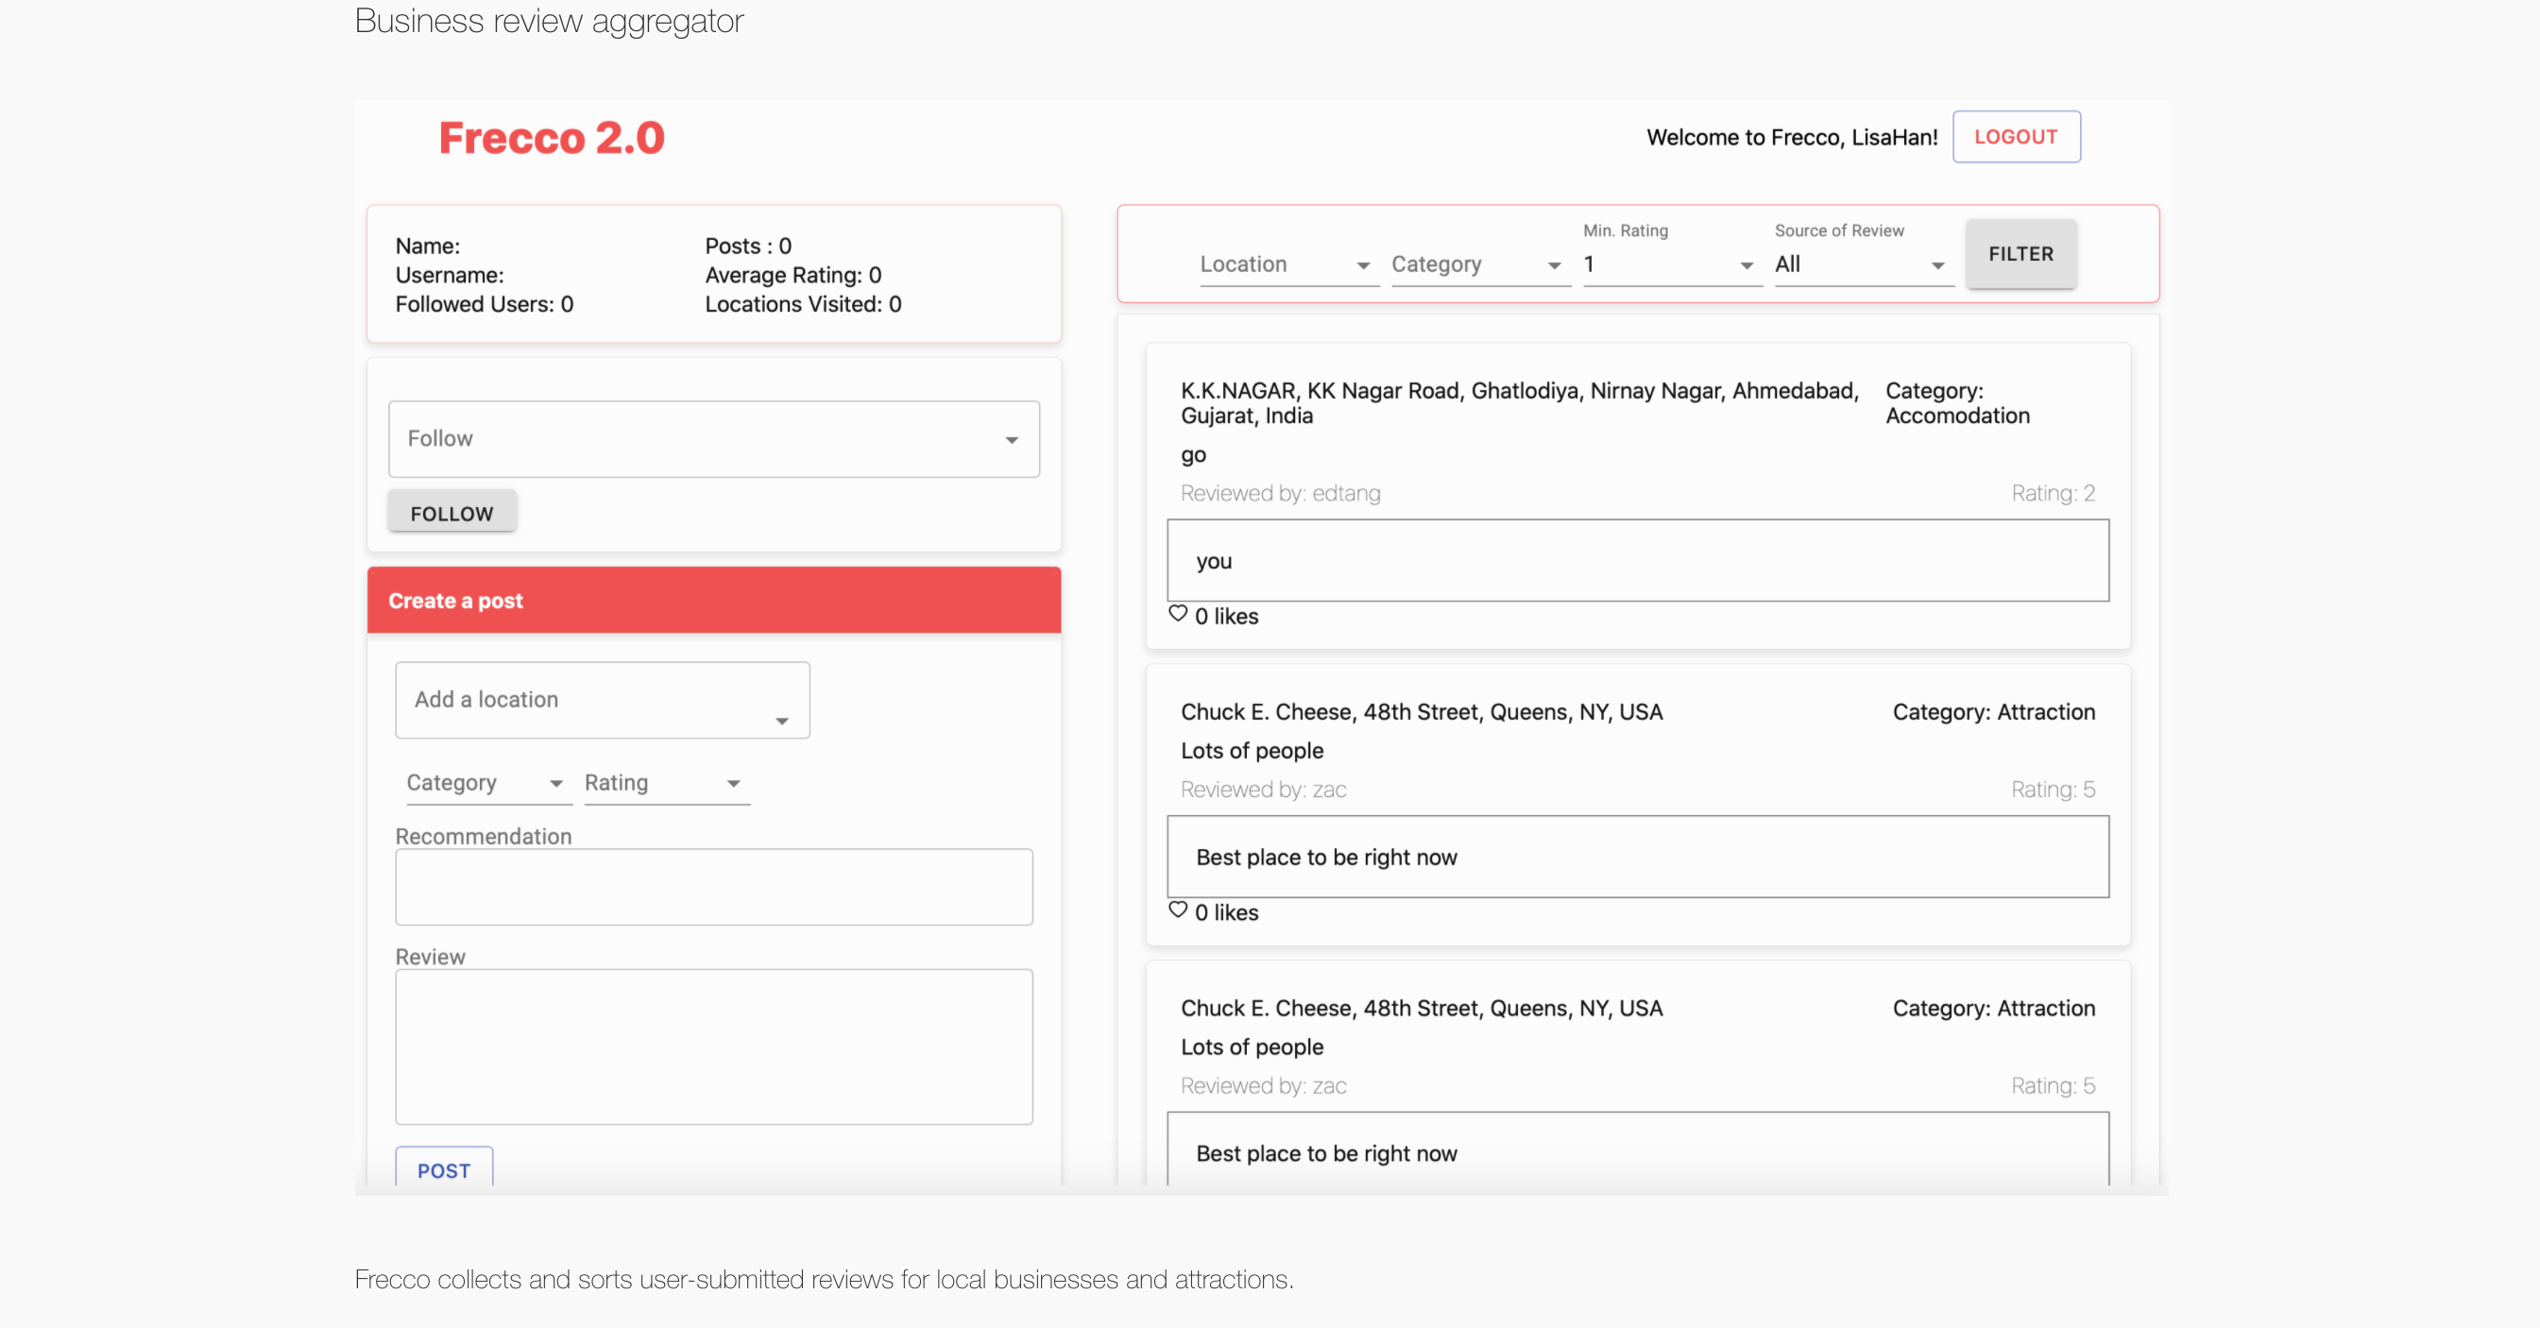
Task: Click the FILTER button
Action: (2020, 254)
